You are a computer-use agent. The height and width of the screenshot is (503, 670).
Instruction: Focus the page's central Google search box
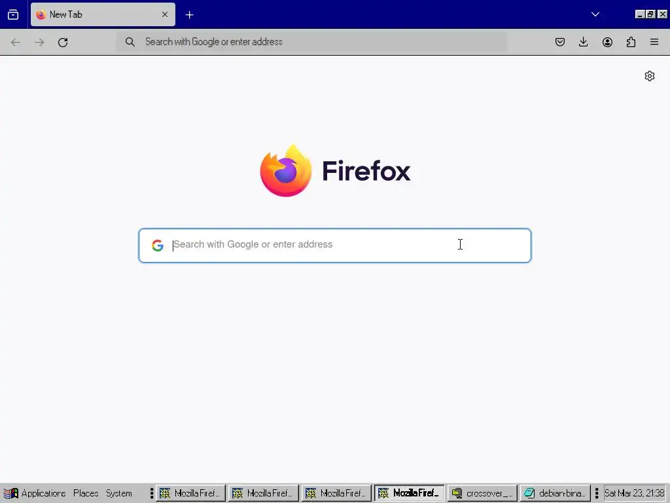pyautogui.click(x=334, y=246)
